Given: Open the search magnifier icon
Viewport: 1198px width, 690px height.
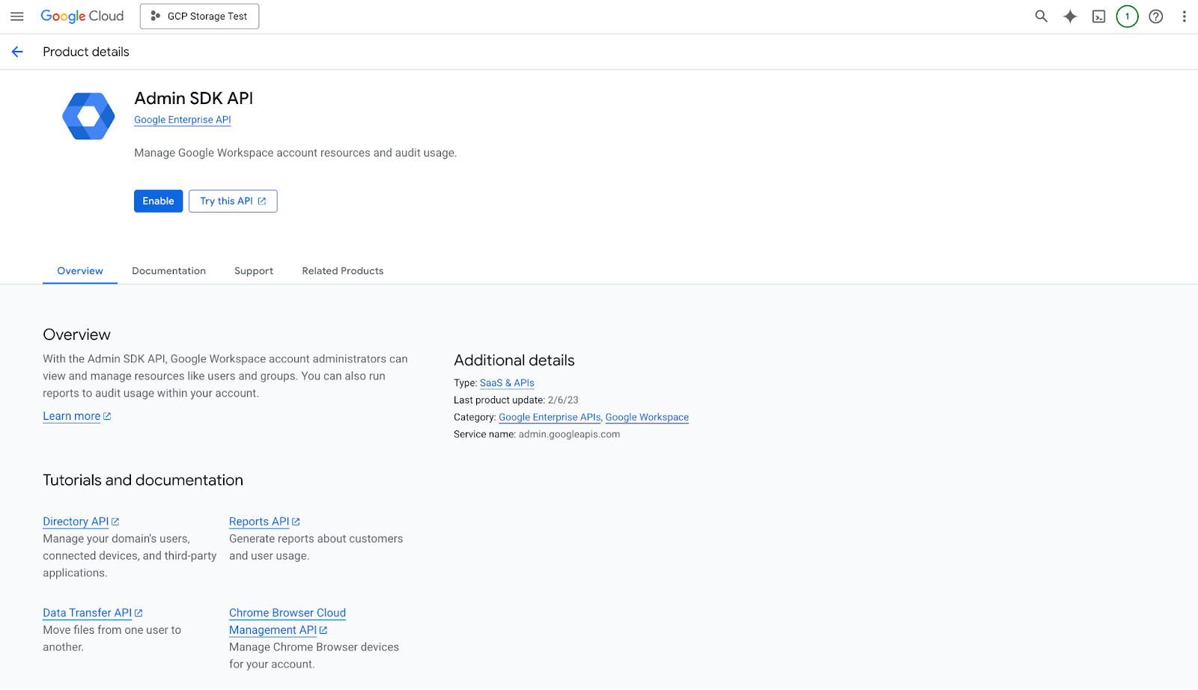Looking at the screenshot, I should (x=1041, y=16).
